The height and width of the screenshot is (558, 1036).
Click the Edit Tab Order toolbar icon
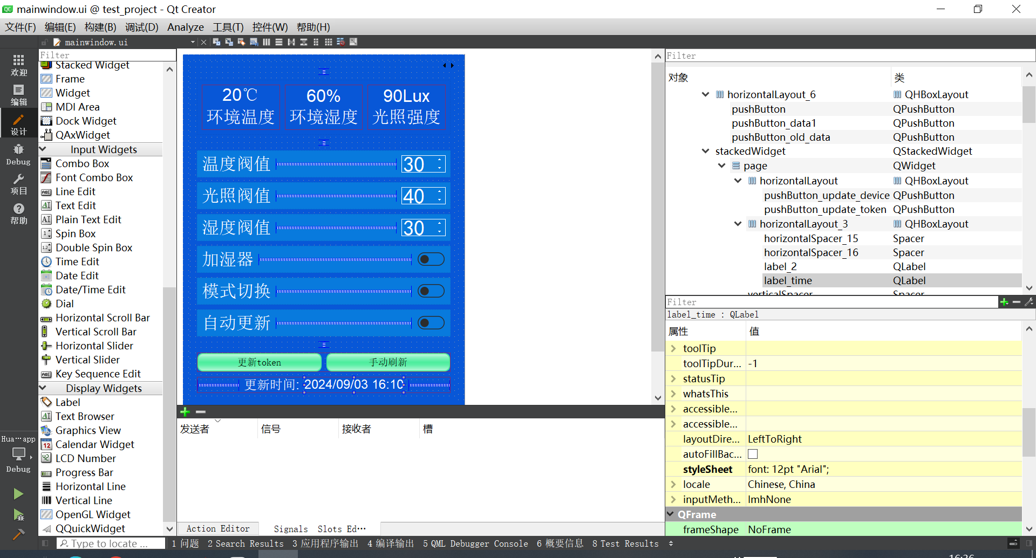(x=254, y=42)
